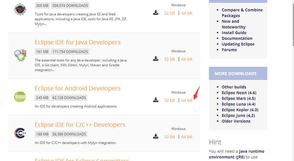Viewport: 294px width, 161px height.
Task: Open the Eclipse Kepler (4.3) link
Action: click(x=240, y=110)
